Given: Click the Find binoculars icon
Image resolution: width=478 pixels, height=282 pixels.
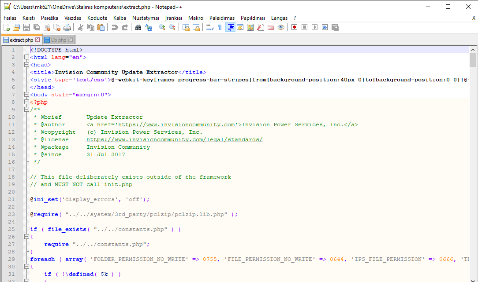Looking at the screenshot, I should (138, 27).
